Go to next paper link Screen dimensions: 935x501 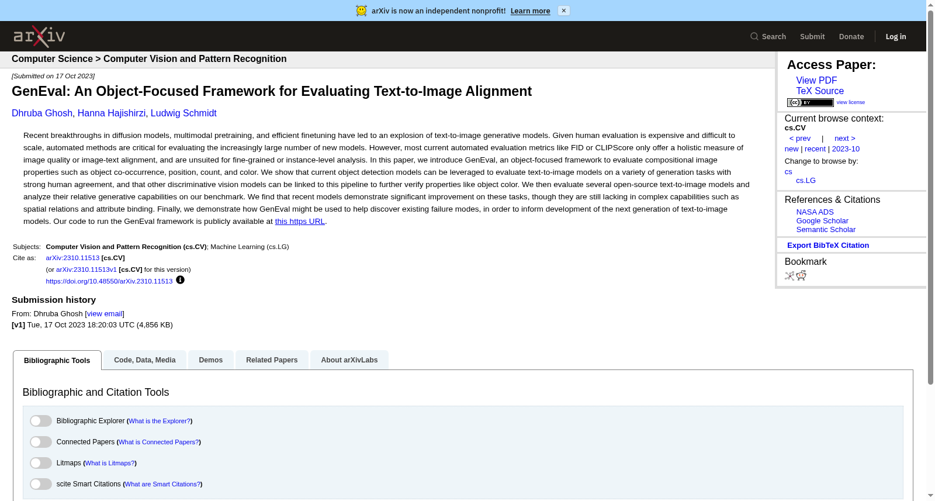point(845,139)
